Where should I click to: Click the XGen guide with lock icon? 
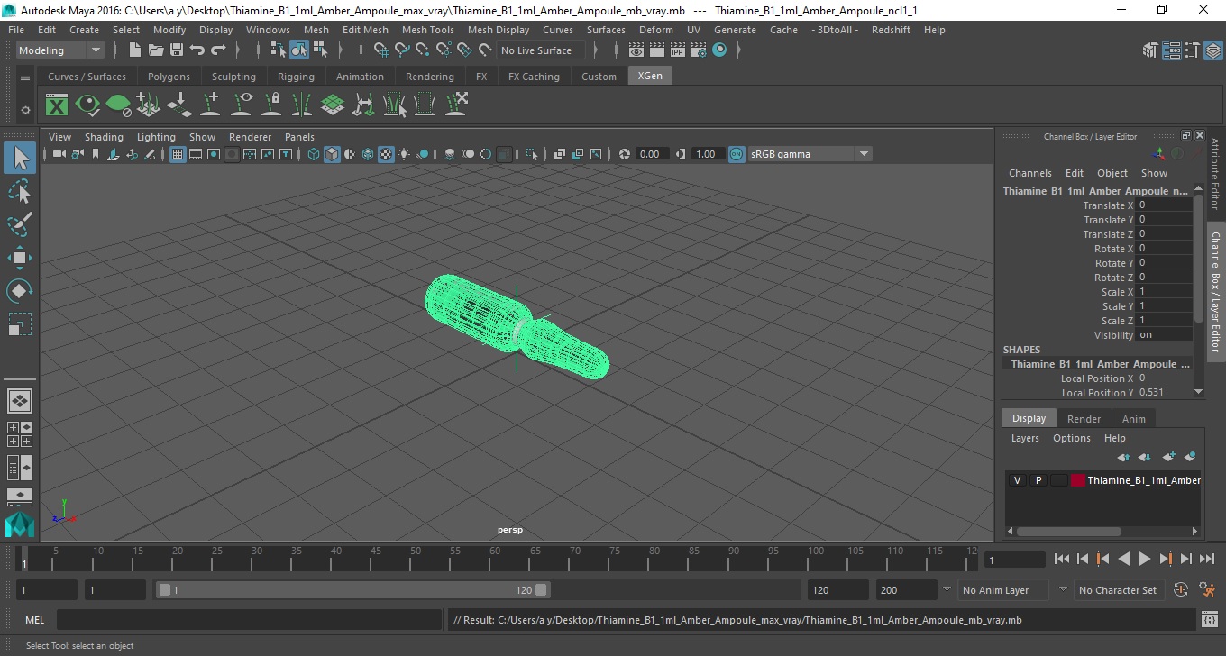click(271, 105)
